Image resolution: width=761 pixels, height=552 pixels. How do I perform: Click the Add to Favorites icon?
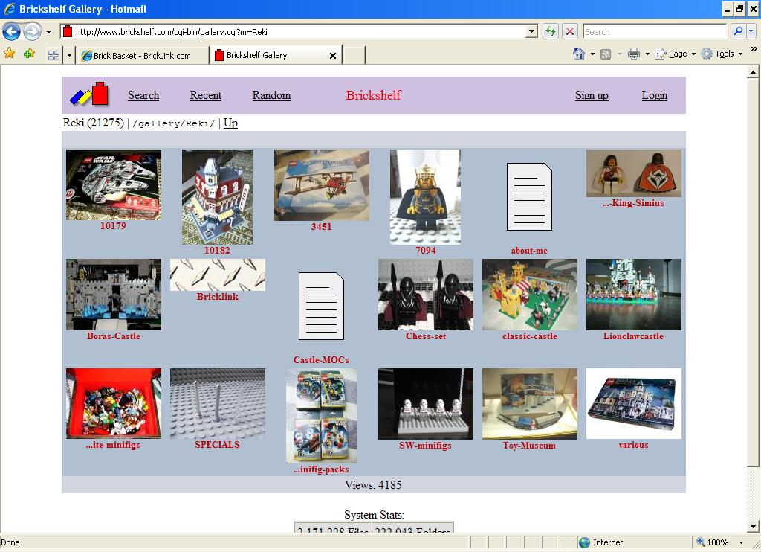(x=29, y=54)
